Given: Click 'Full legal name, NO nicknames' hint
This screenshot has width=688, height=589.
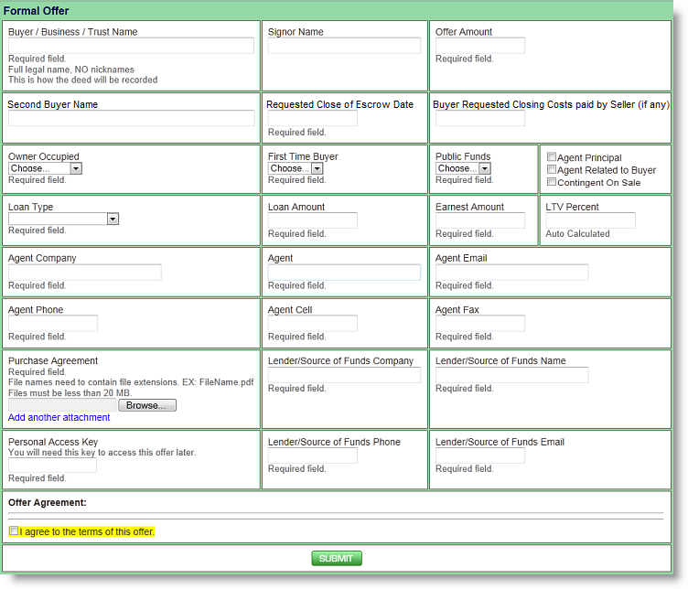Looking at the screenshot, I should point(71,70).
